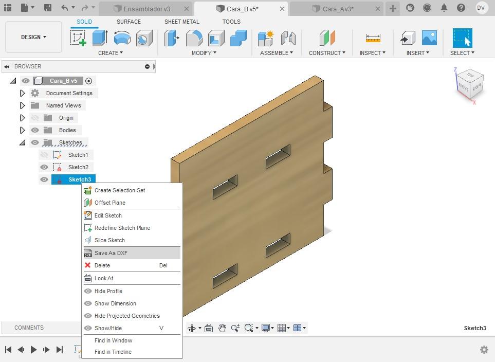Toggle visibility of Origin folder

pyautogui.click(x=35, y=118)
